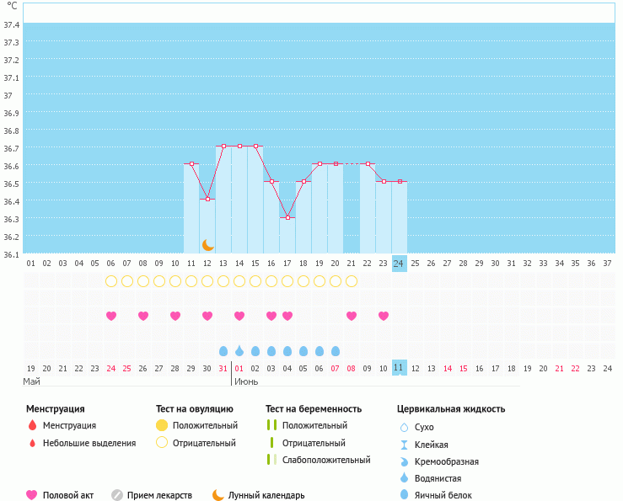
Task: Click the pink heart icon beside Половой акт
Action: [32, 495]
